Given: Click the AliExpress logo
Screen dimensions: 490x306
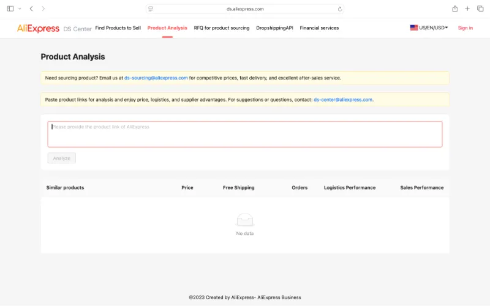Looking at the screenshot, I should pos(38,28).
